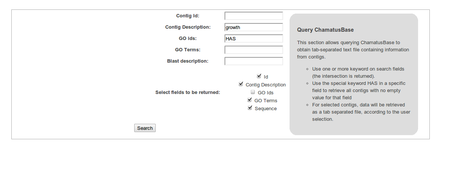Click the "Contig Description:" label
Screen dimensions: 457x177
(x=188, y=27)
